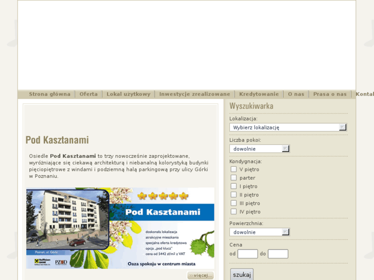Click the Pod Kasztanami heading
This screenshot has height=280, width=374.
pyautogui.click(x=57, y=140)
